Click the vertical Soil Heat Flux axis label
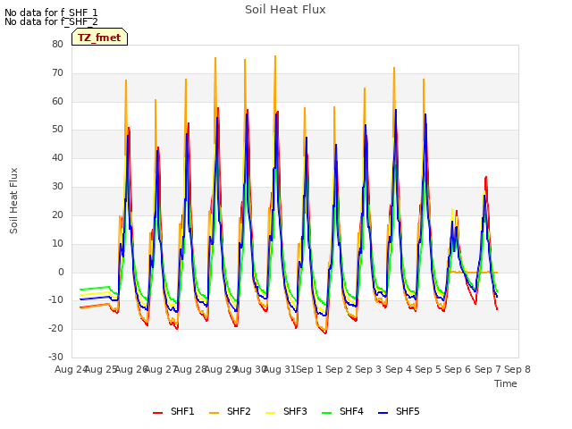Screen dimensions: 572x429 (13, 200)
